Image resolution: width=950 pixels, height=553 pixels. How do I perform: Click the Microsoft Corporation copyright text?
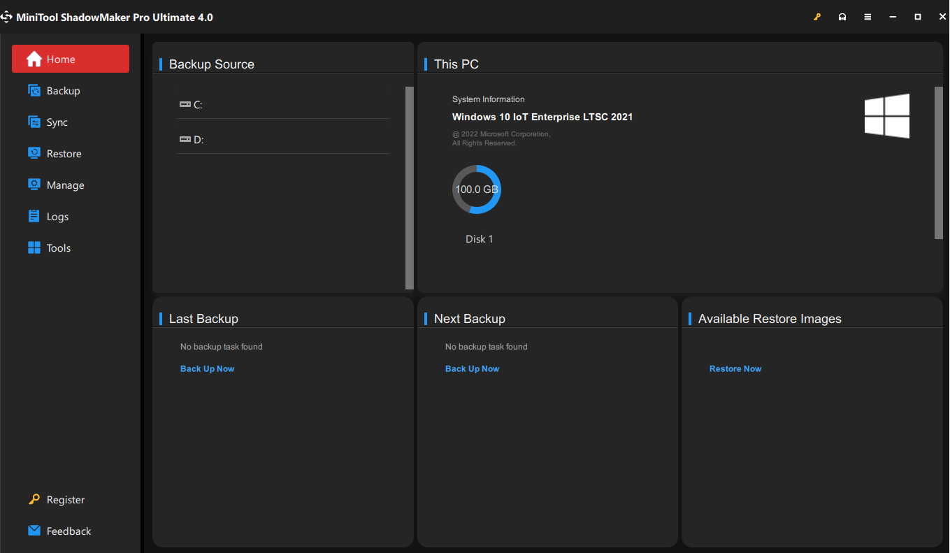pyautogui.click(x=501, y=138)
